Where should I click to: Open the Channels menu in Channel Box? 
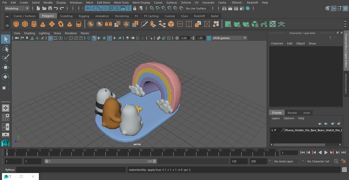(277, 43)
